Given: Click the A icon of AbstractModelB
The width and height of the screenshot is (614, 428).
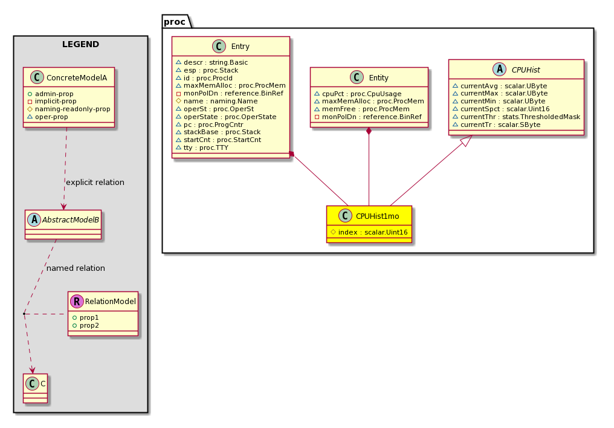Looking at the screenshot, I should (x=34, y=219).
